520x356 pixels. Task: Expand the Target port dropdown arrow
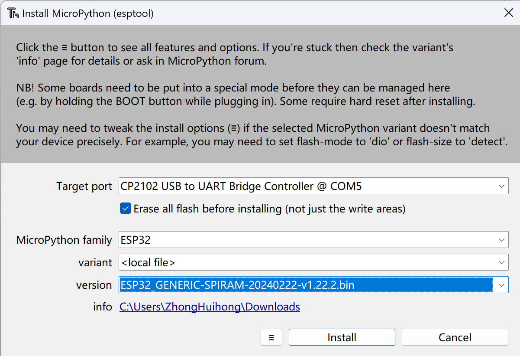coord(501,186)
